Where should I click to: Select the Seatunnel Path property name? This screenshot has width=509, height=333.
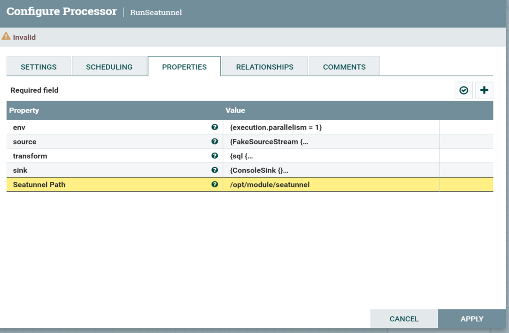click(x=39, y=185)
